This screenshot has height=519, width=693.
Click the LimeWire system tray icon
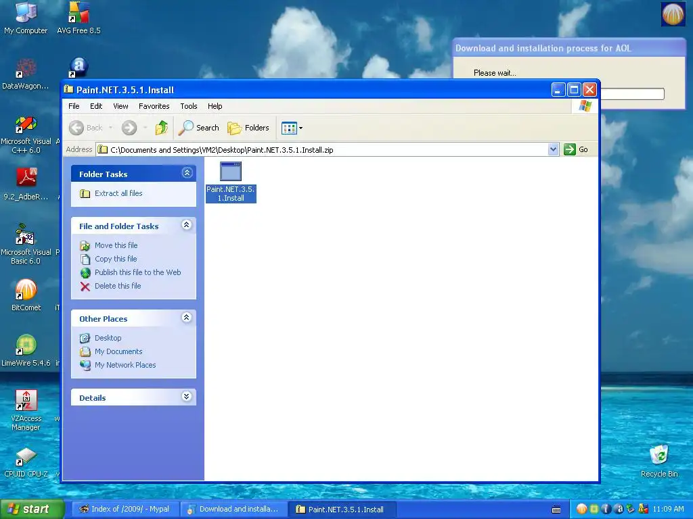pos(594,510)
